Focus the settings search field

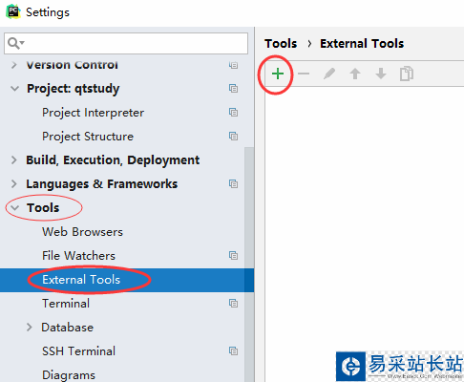pos(126,43)
